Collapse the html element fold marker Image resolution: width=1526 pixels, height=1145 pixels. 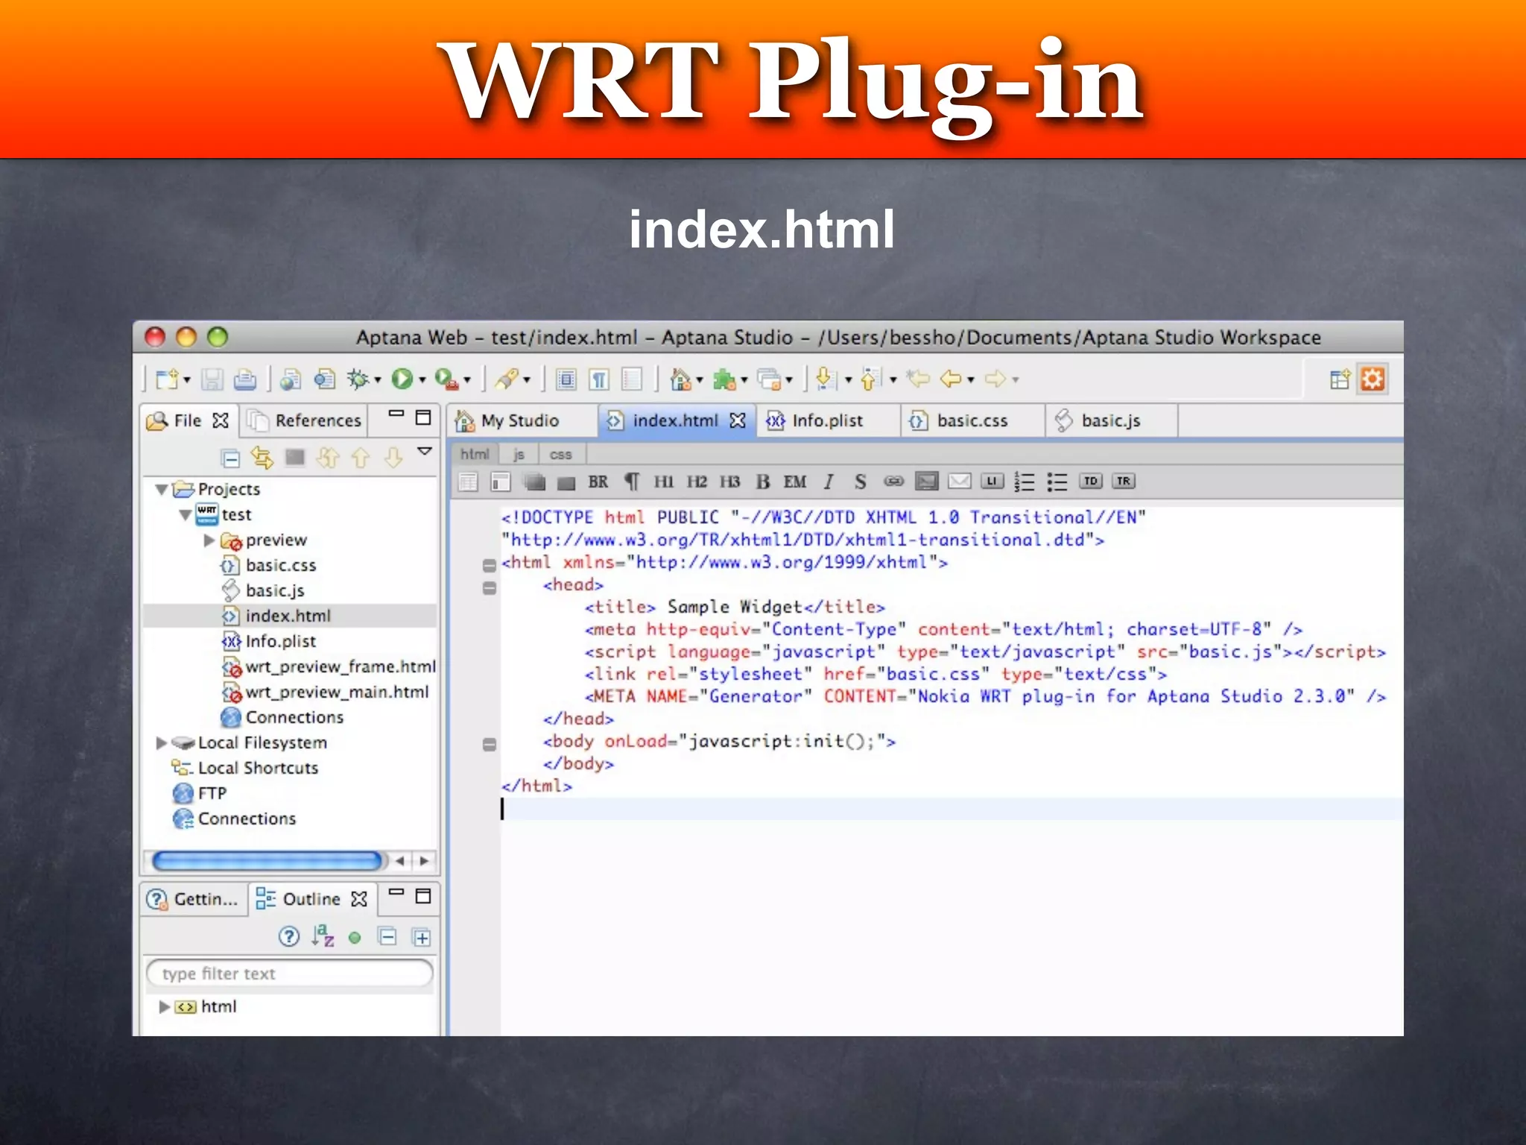click(489, 565)
